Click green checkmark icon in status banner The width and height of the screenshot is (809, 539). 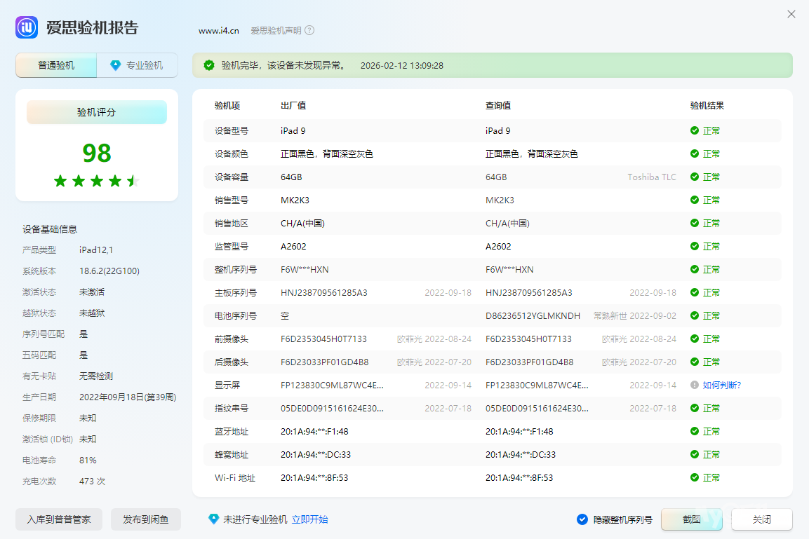(209, 65)
